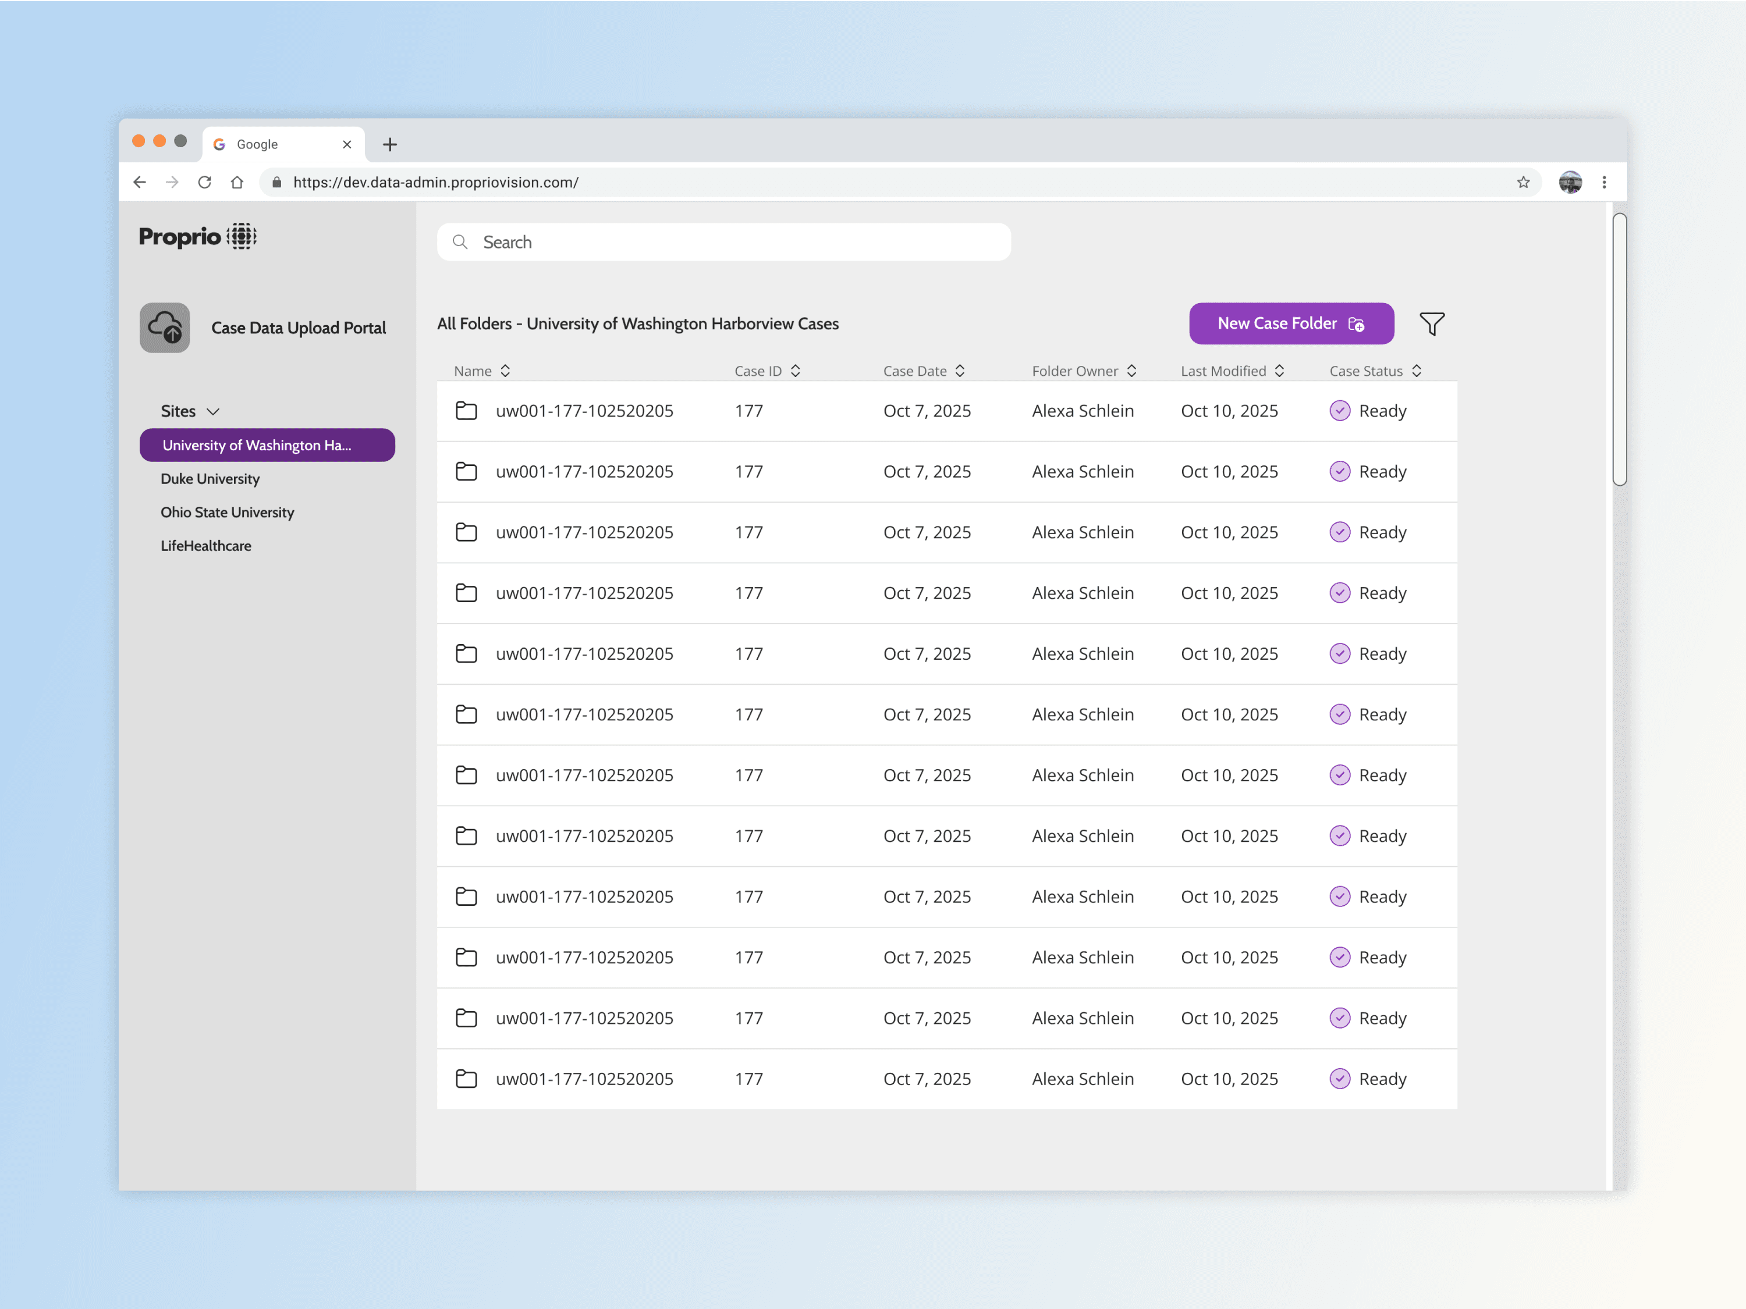
Task: Open browser three-dot menu
Action: click(1604, 182)
